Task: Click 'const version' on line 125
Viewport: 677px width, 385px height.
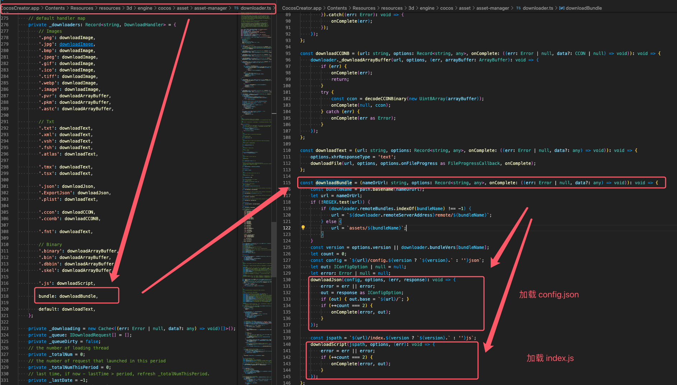Action: (327, 247)
